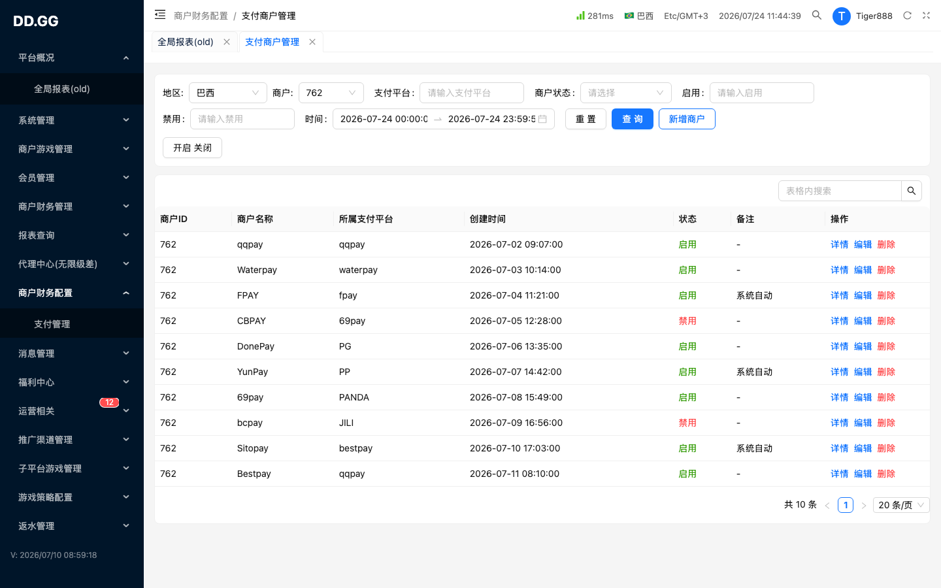Change the 20 条/页 page size

pos(901,505)
